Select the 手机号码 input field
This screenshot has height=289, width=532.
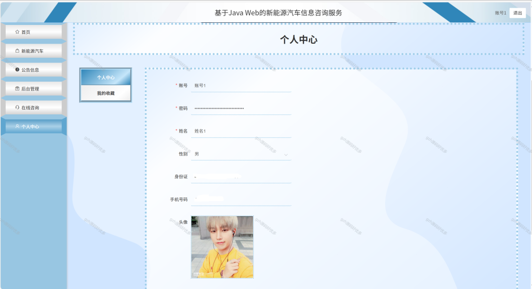click(241, 200)
